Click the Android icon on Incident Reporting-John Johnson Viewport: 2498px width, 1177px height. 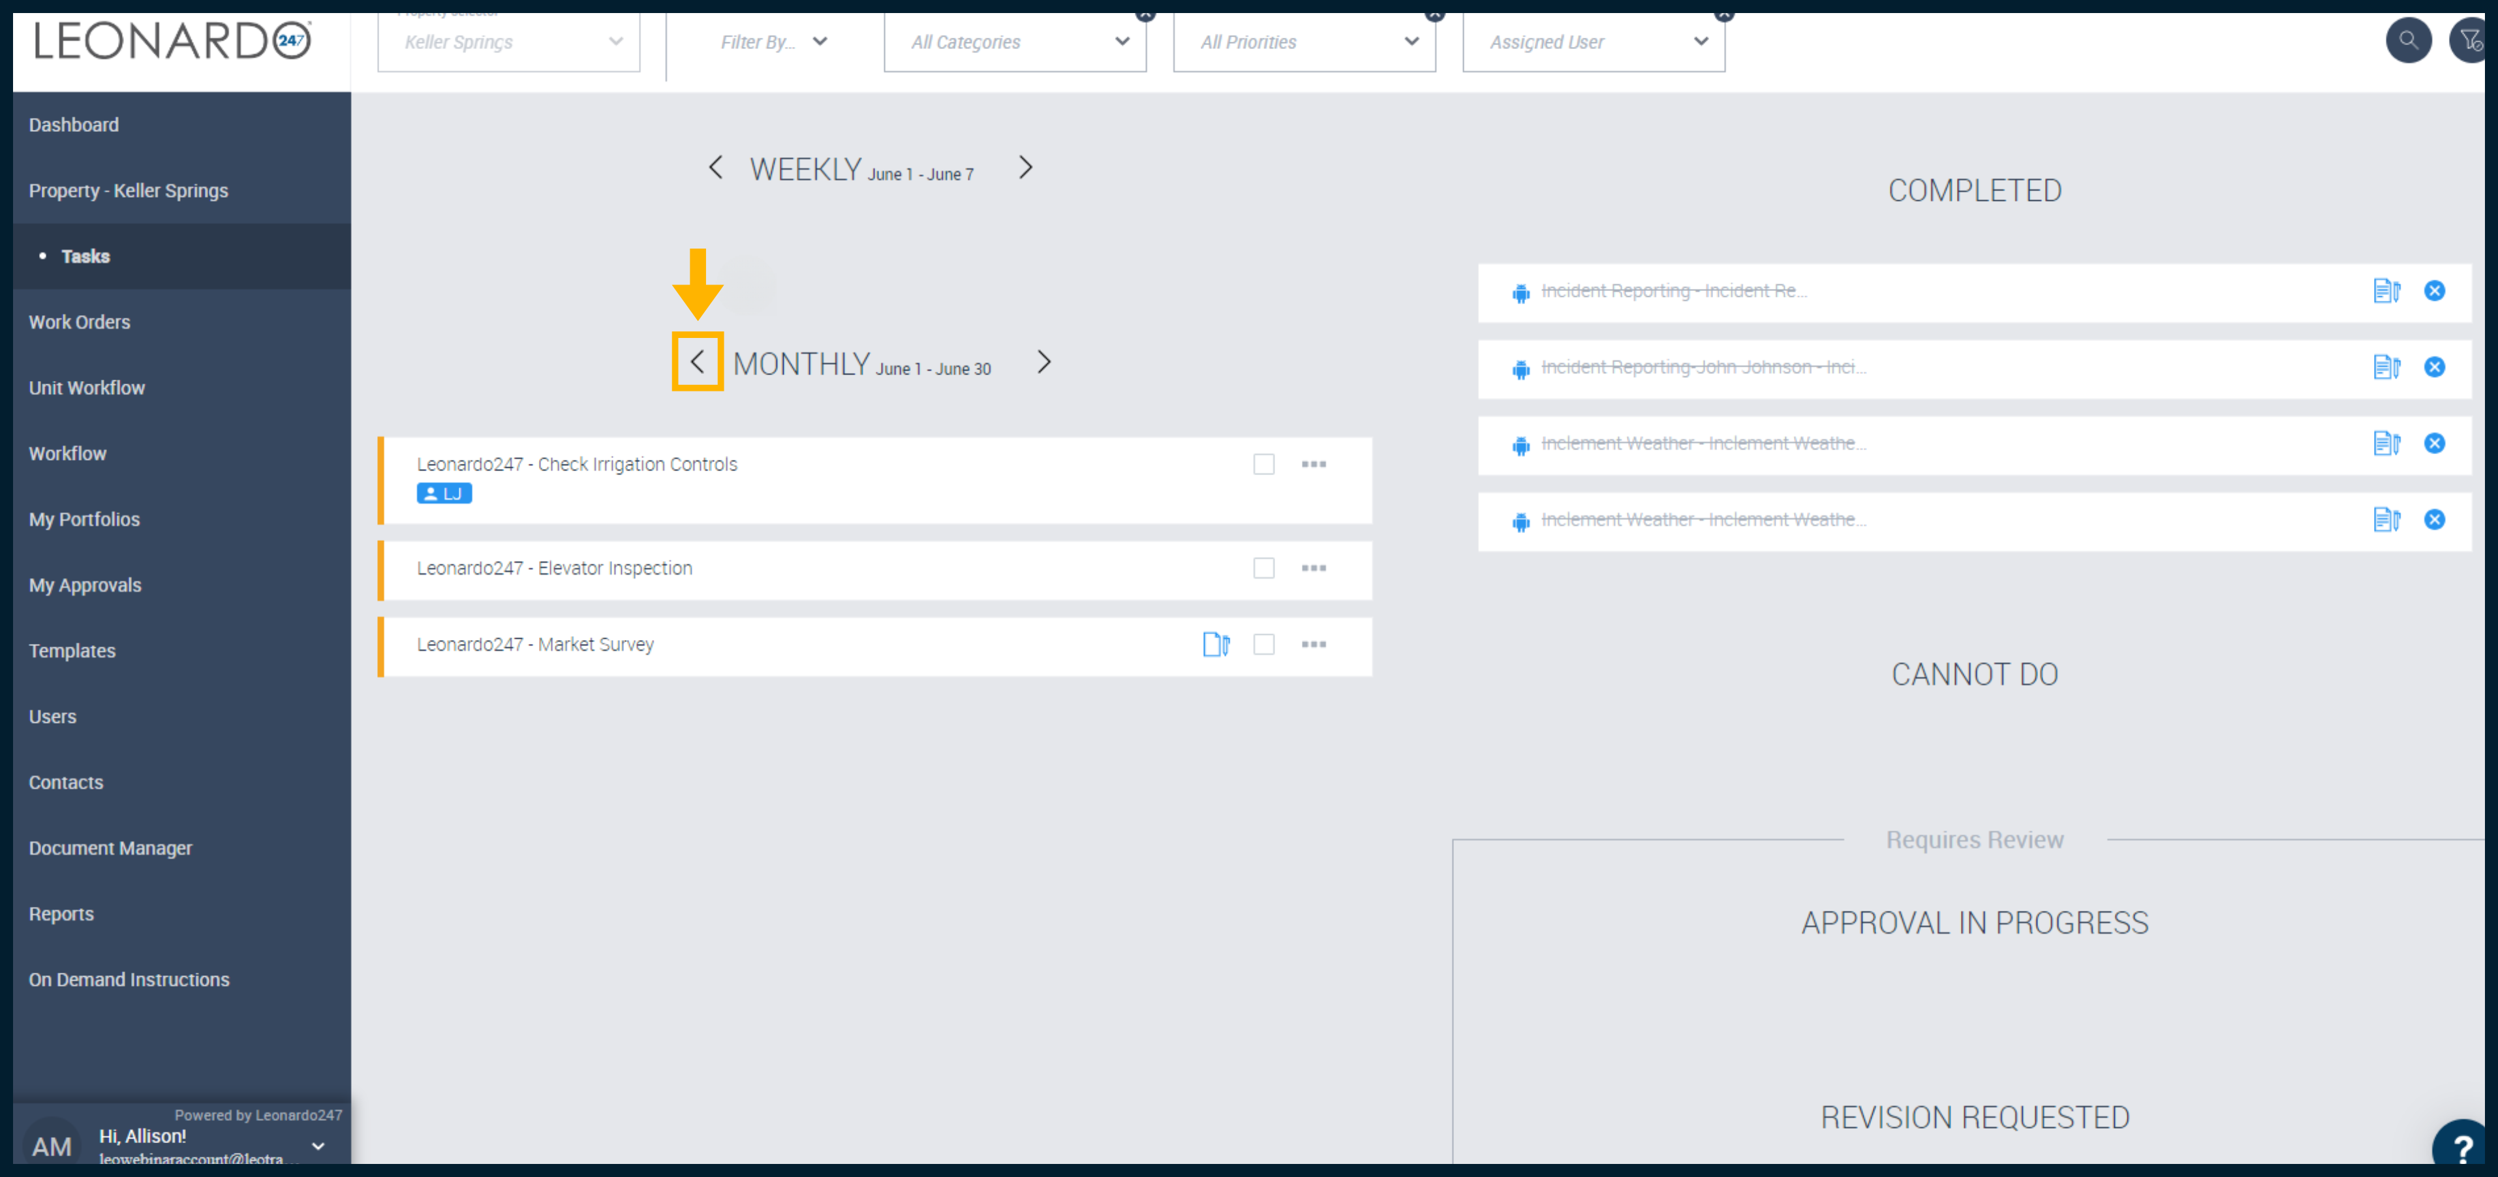pos(1520,369)
